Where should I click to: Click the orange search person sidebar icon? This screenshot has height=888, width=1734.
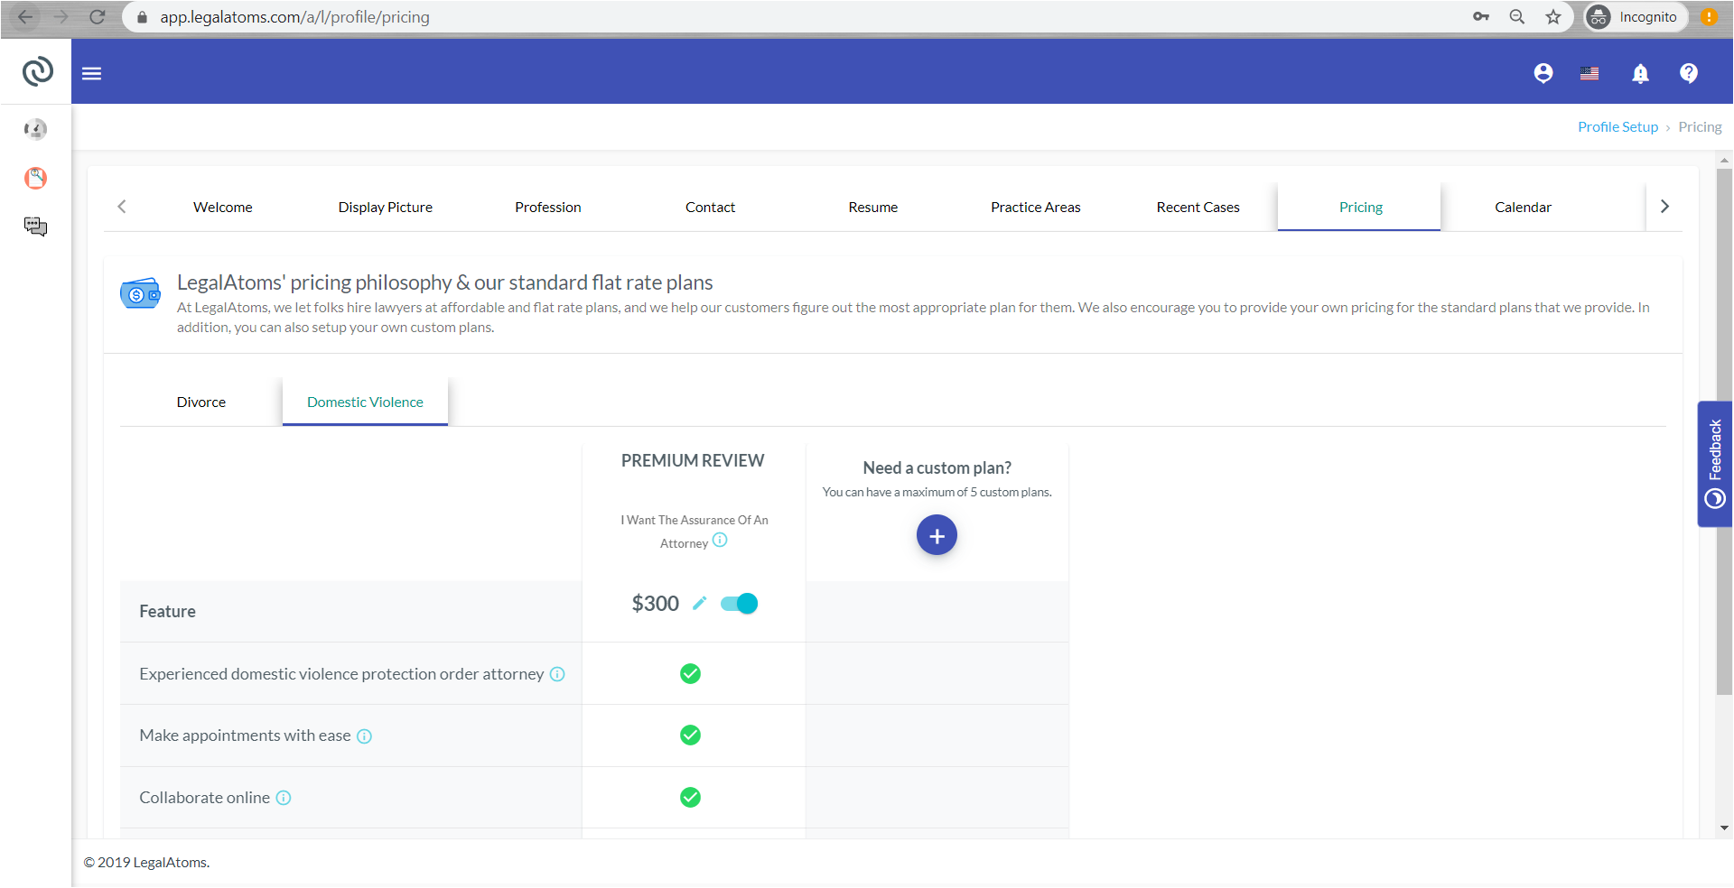35,178
